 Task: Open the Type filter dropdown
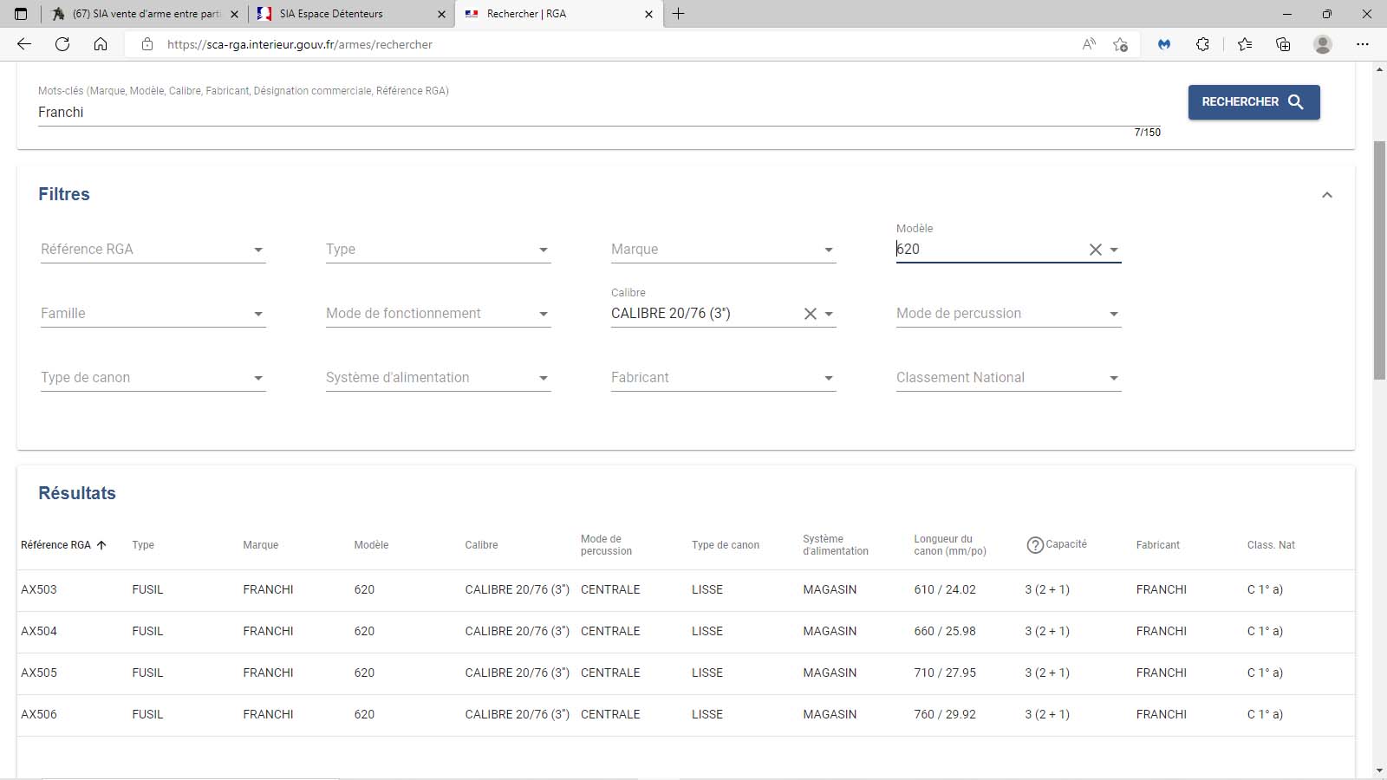point(438,250)
